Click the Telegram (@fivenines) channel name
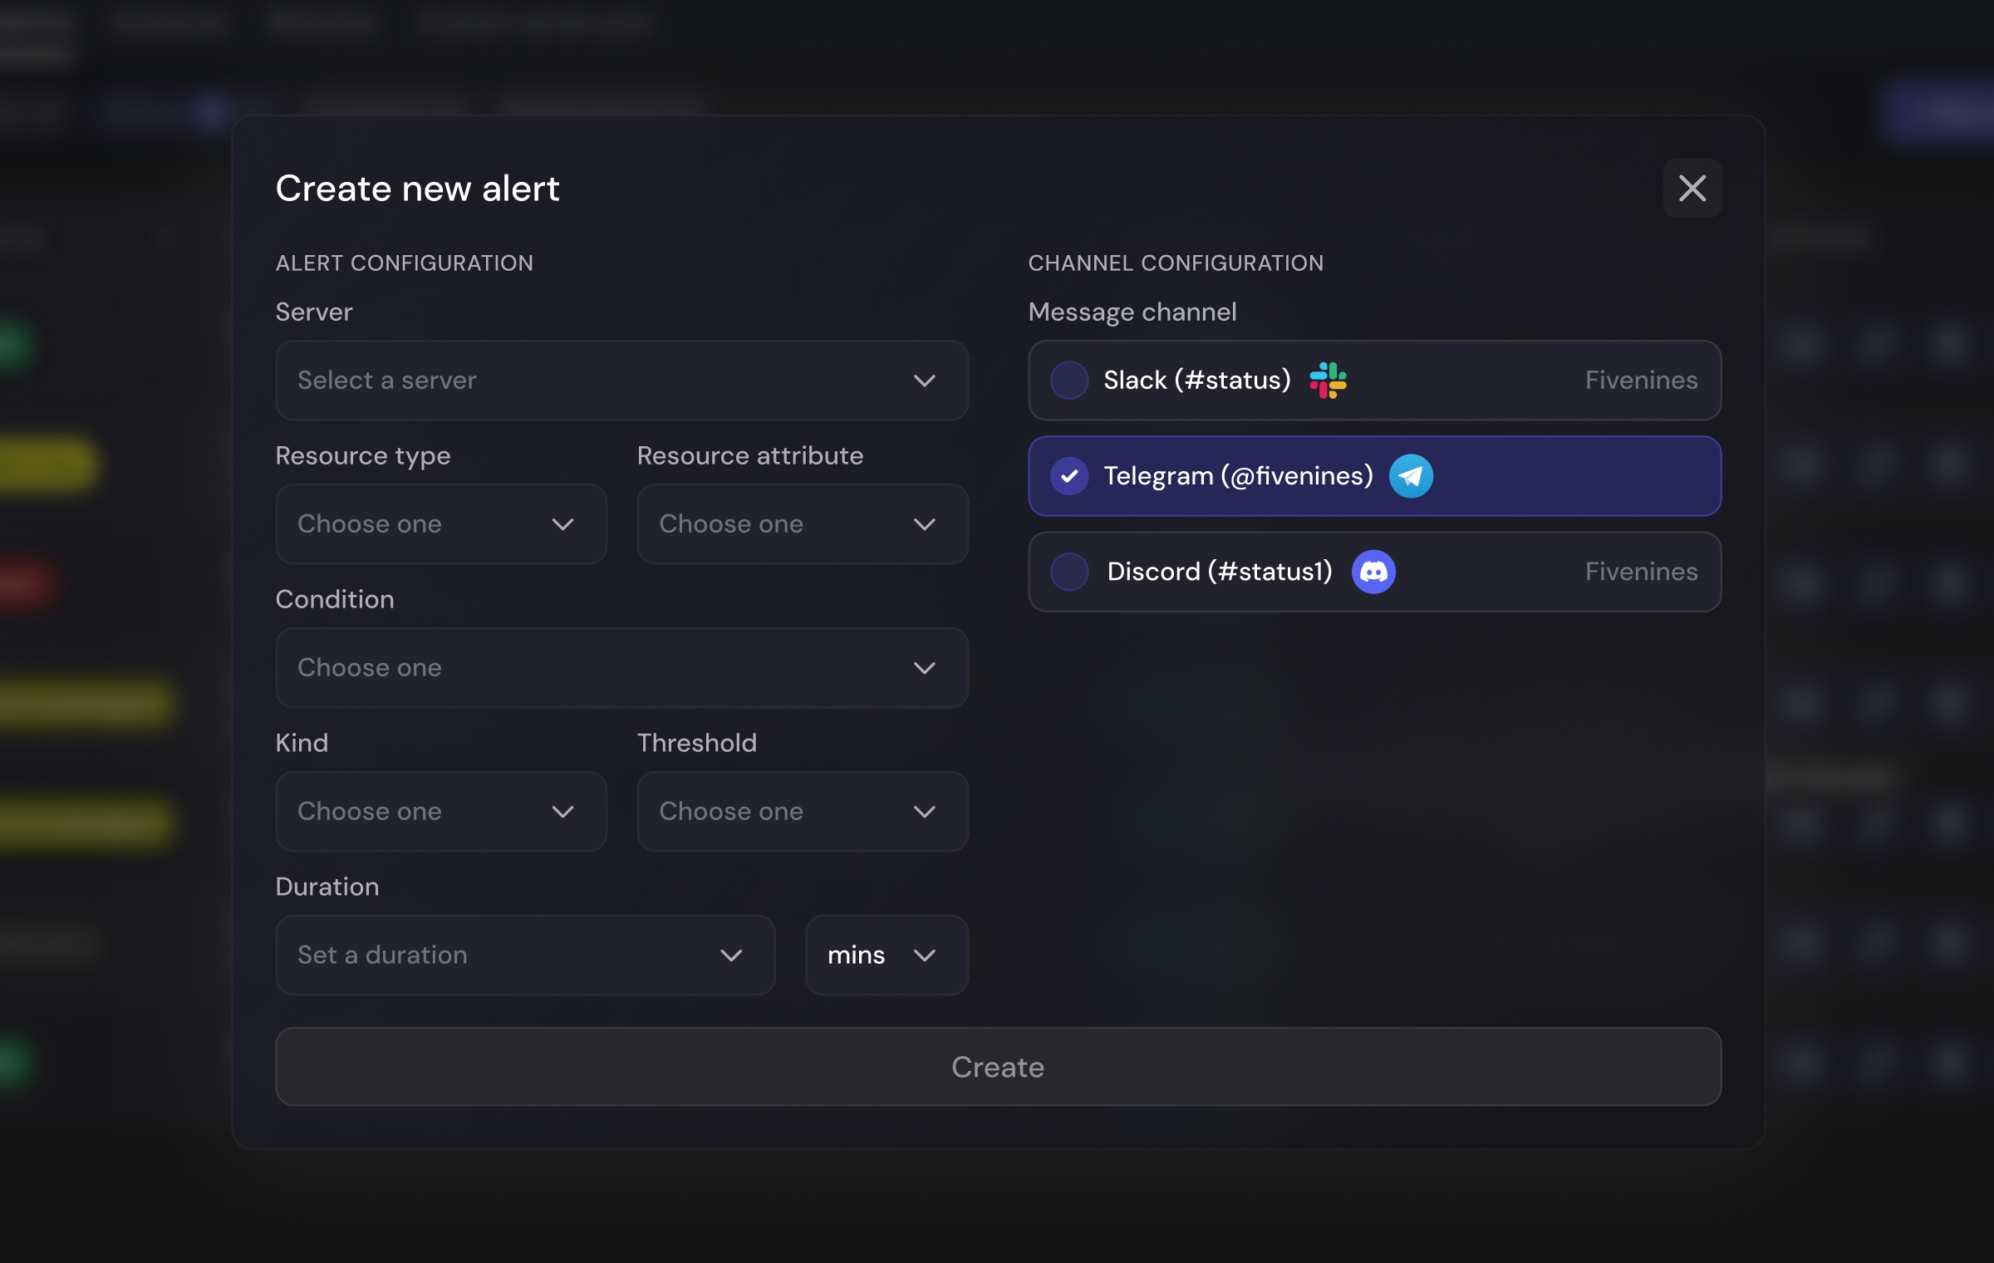This screenshot has height=1263, width=1994. (x=1238, y=476)
